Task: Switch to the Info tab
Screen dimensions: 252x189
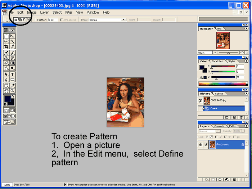Action: tap(219, 29)
